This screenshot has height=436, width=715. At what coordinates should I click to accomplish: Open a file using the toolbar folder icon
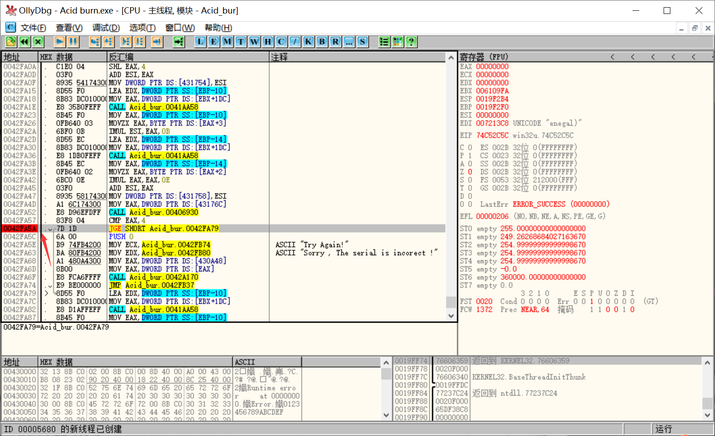11,42
